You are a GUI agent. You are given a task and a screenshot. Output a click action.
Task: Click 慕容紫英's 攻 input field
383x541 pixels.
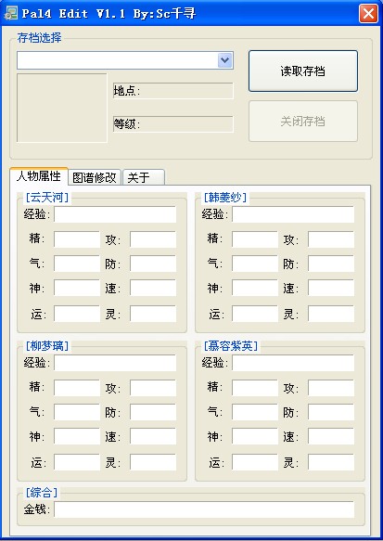click(x=331, y=388)
